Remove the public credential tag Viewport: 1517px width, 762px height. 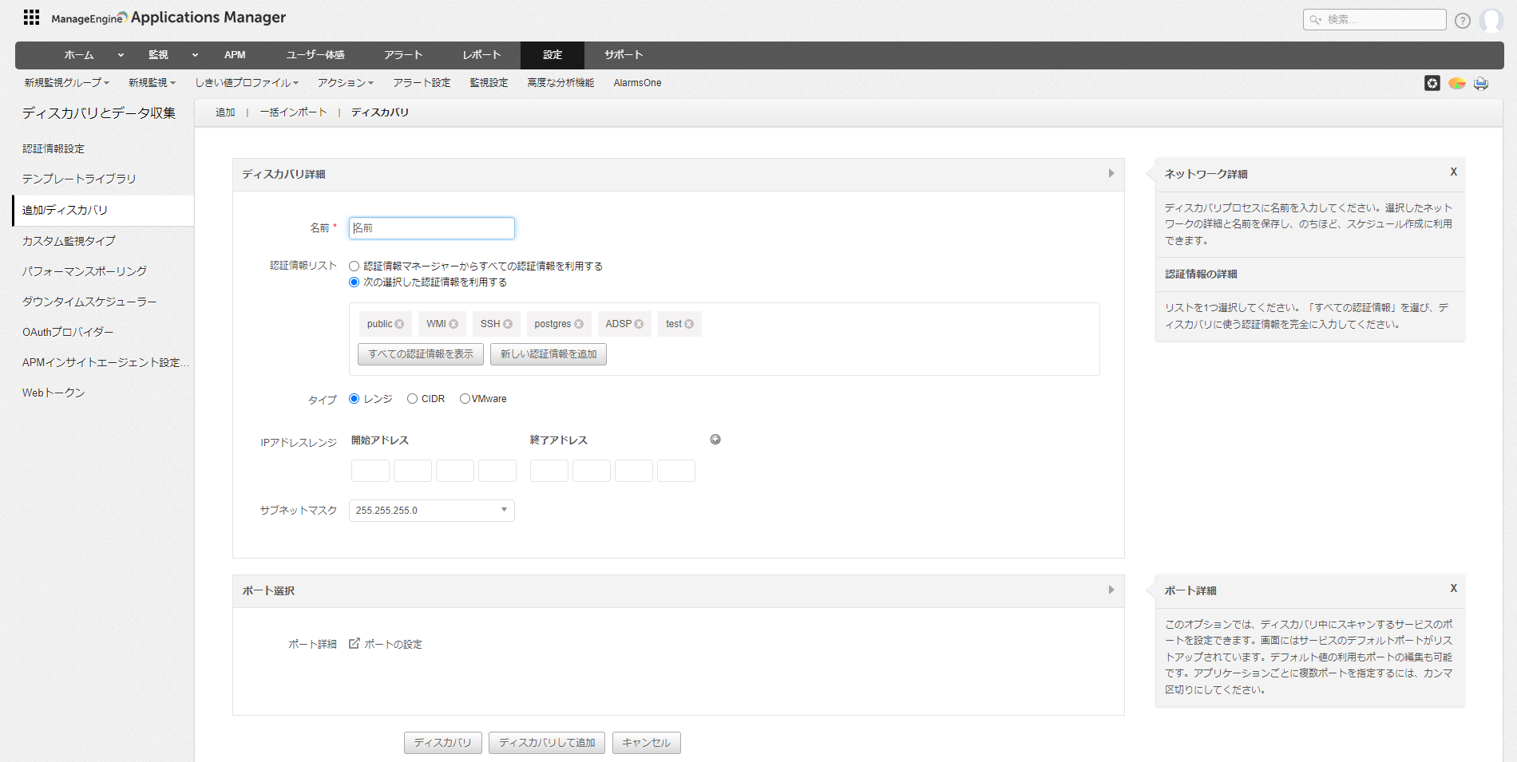click(x=399, y=324)
